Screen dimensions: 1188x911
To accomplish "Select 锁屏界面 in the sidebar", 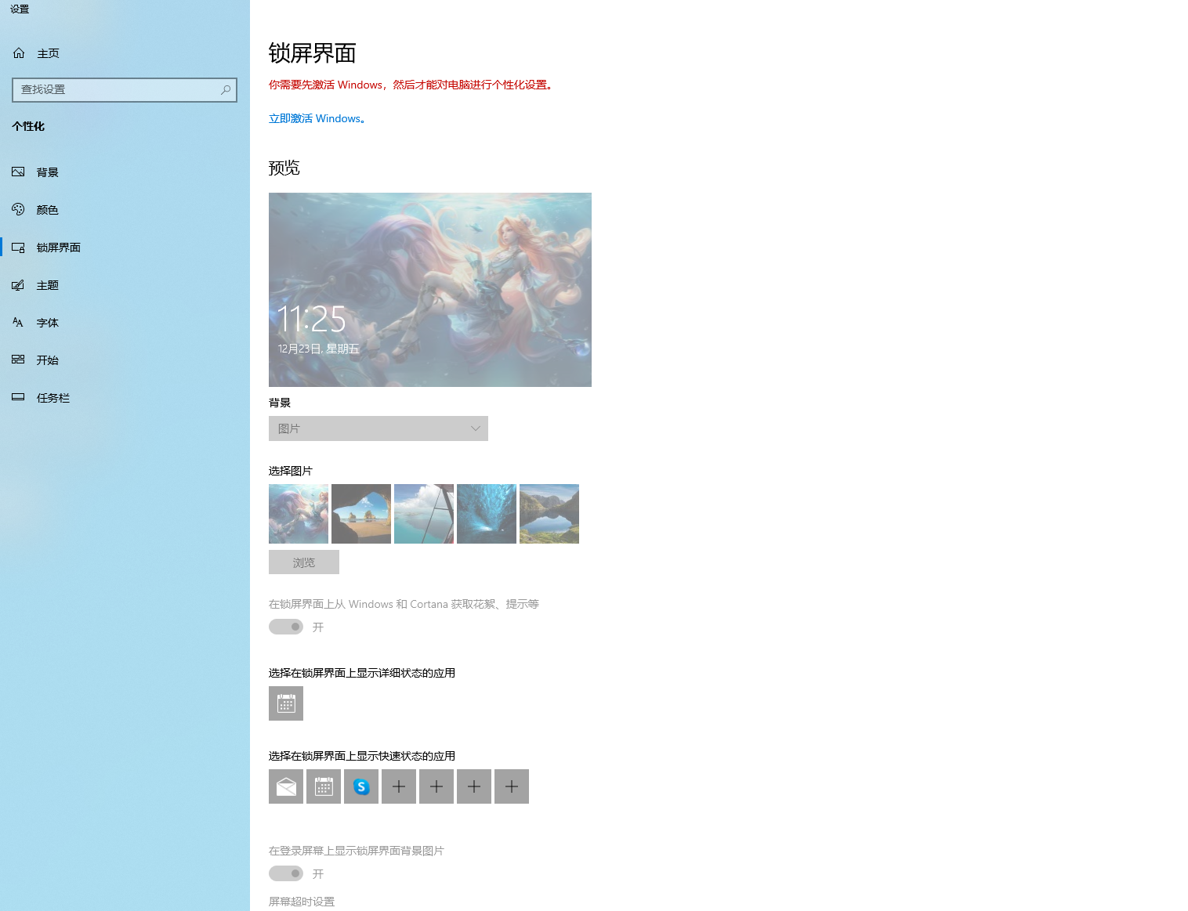I will coord(125,248).
